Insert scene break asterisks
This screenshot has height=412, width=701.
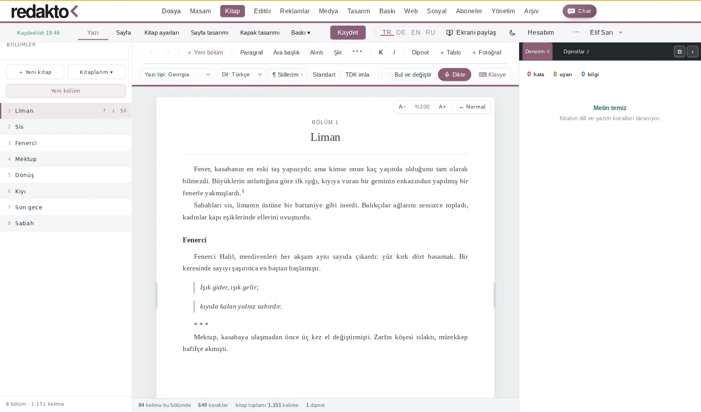coord(357,53)
